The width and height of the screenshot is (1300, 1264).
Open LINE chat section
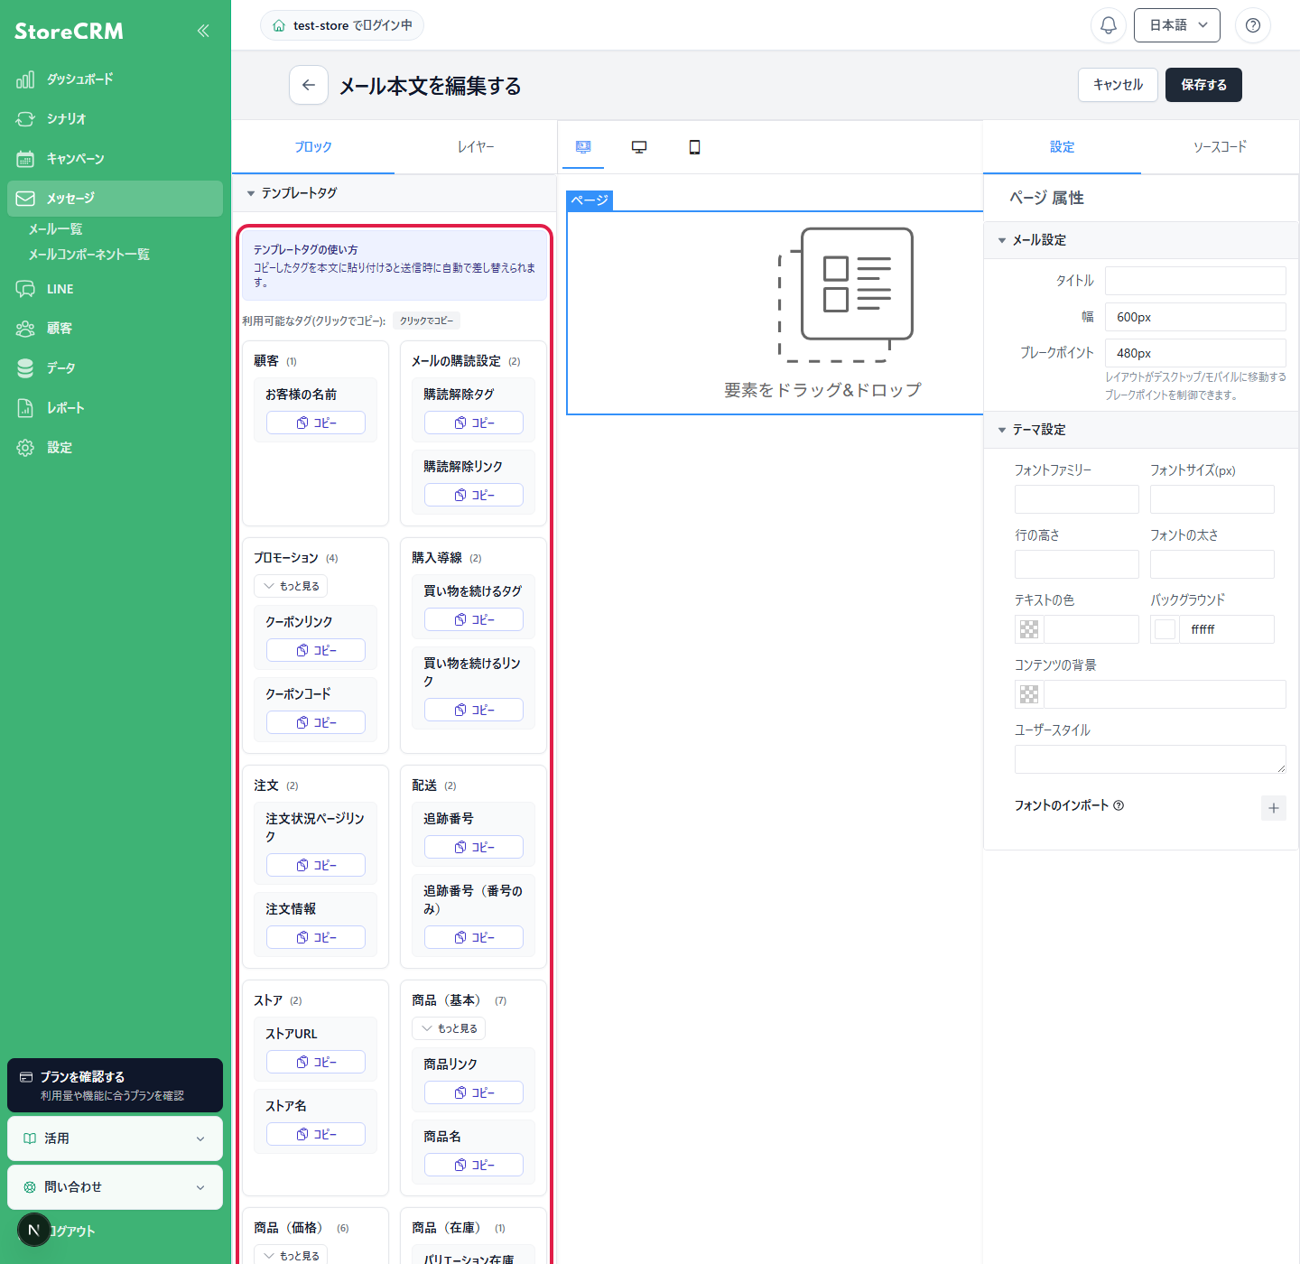115,289
